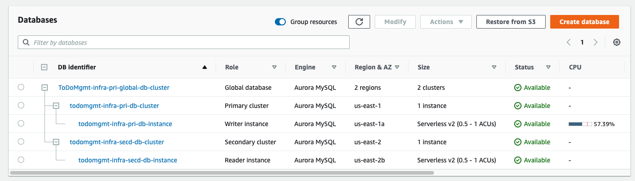Click the search magnifier icon in filter box
Viewport: 635px width, 181px height.
[x=26, y=42]
